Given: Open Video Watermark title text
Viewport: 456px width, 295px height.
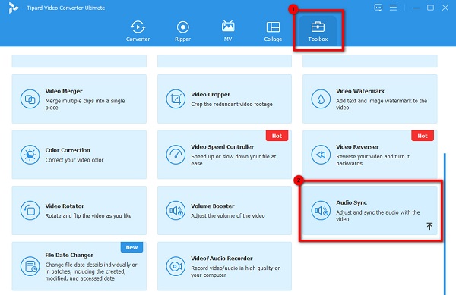Looking at the screenshot, I should 360,91.
